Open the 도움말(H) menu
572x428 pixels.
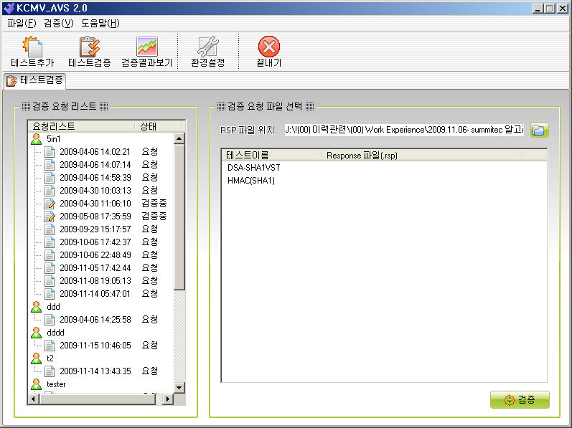pos(100,23)
